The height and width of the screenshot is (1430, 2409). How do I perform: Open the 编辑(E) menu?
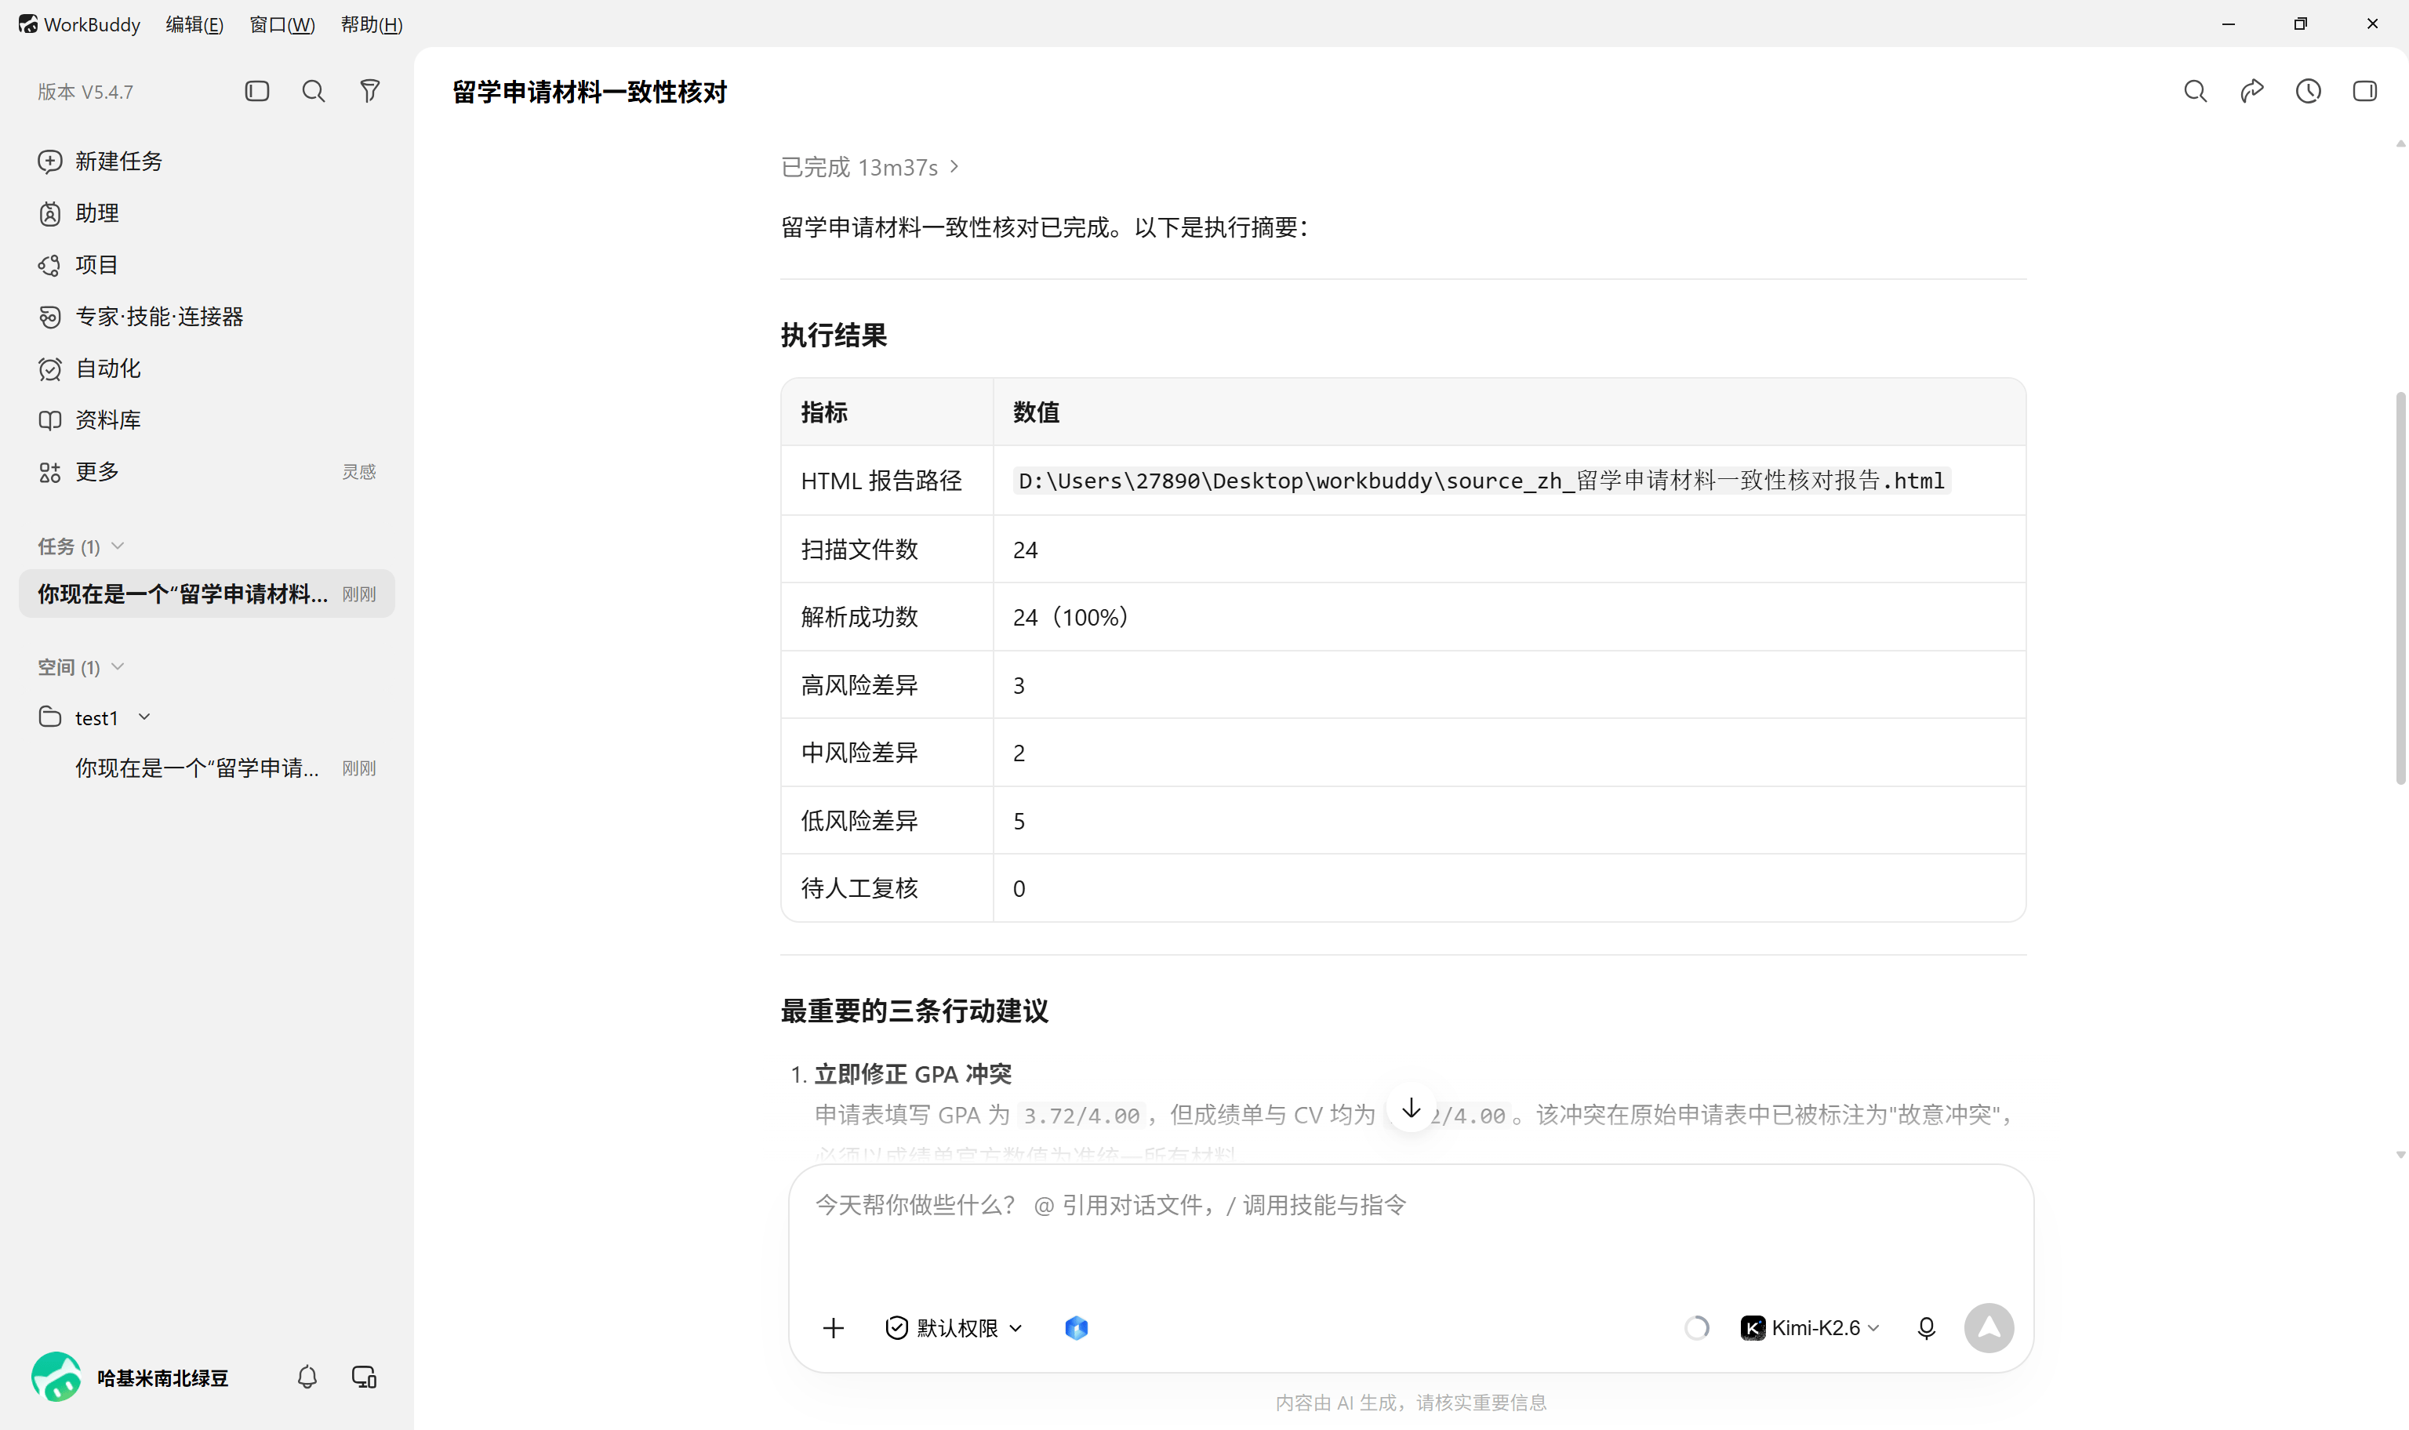click(194, 24)
